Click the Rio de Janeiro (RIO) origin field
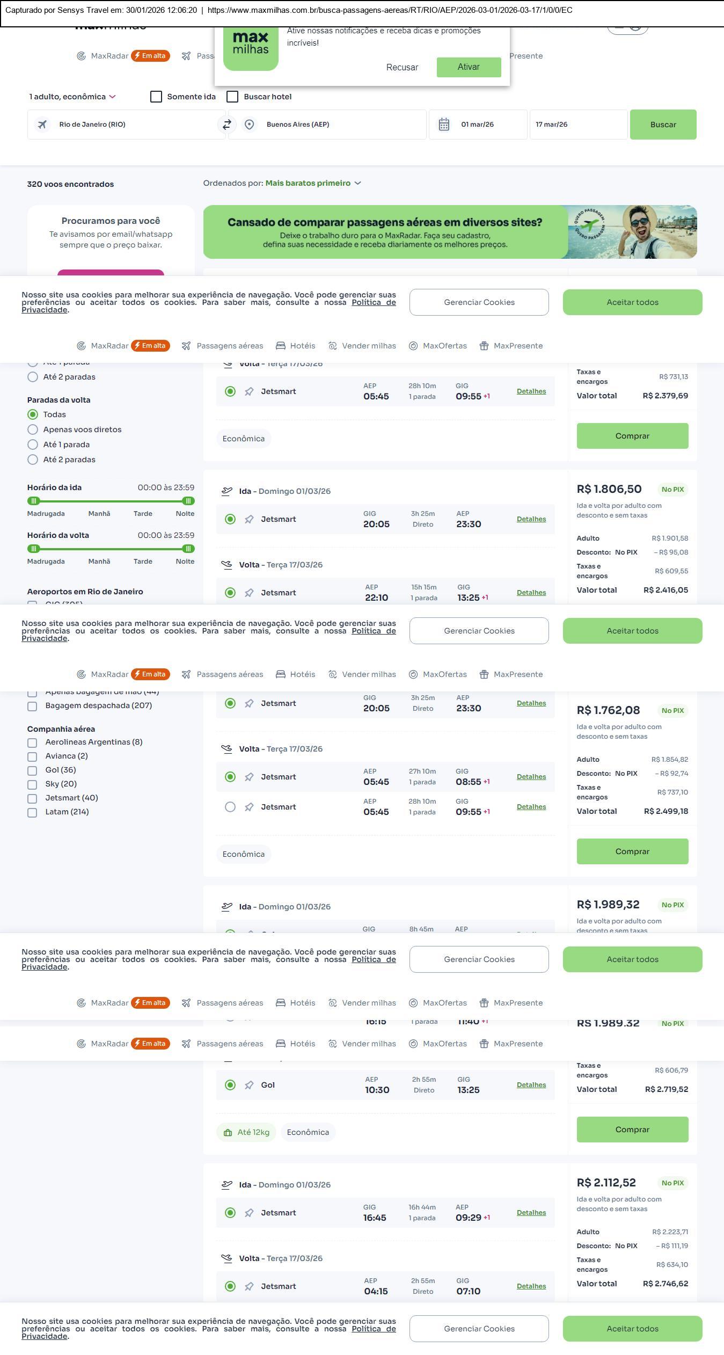This screenshot has height=1355, width=724. pos(127,125)
